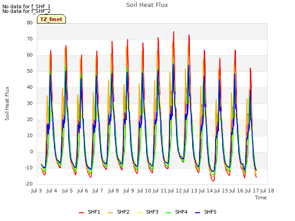This screenshot has width=295, height=221.
Task: Click the highest red SHF1 peak on Jul 12
Action: pos(174,32)
